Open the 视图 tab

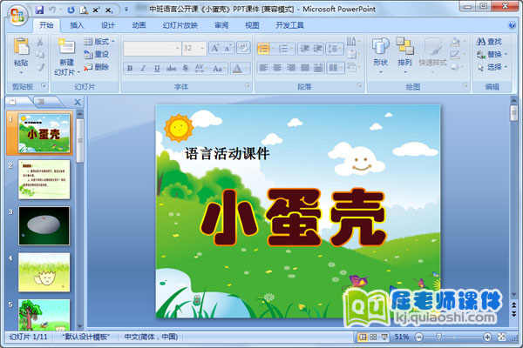coord(252,25)
